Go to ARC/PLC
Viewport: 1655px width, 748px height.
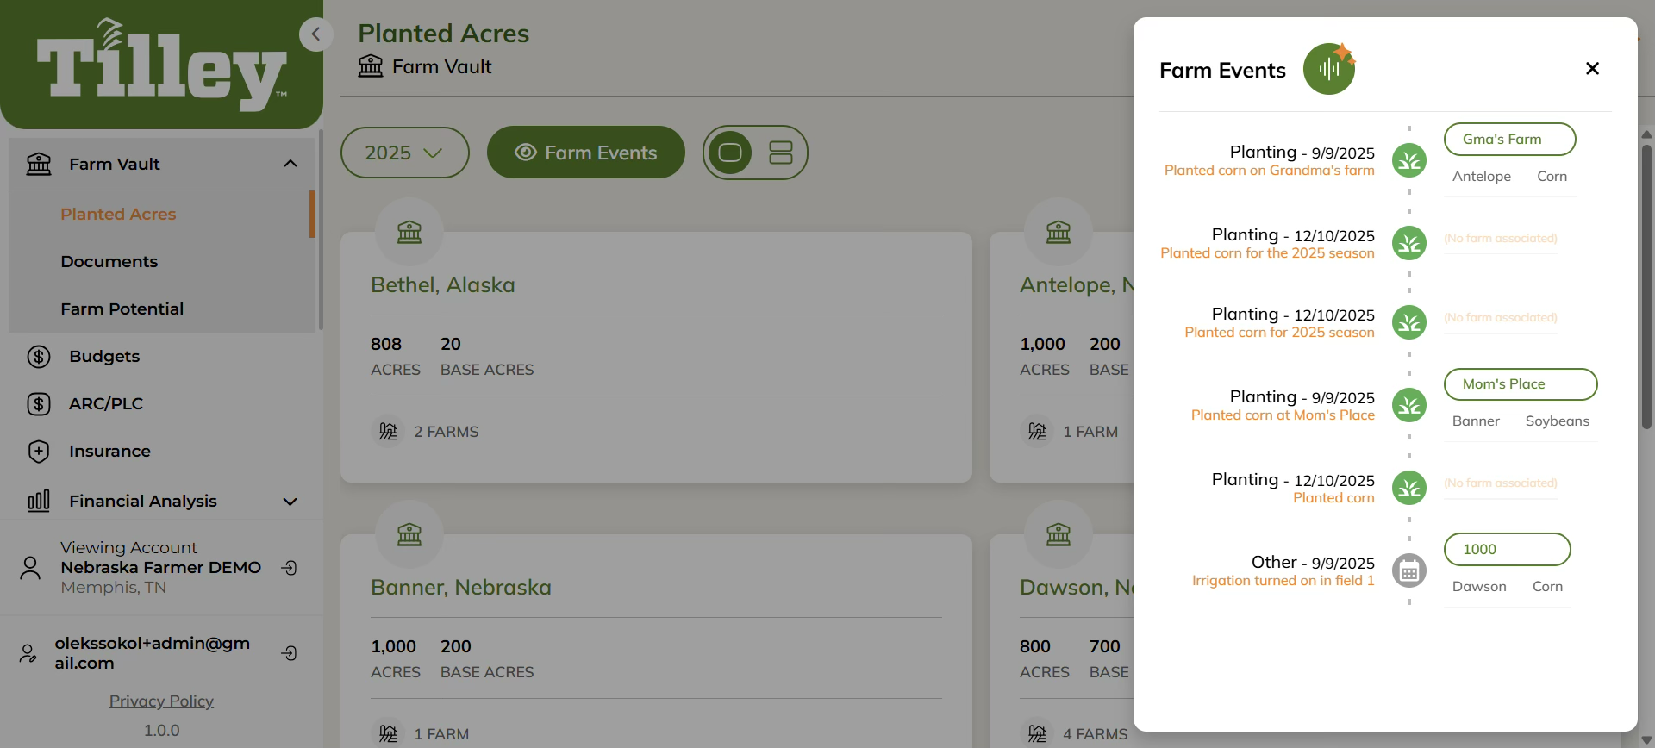pos(106,403)
